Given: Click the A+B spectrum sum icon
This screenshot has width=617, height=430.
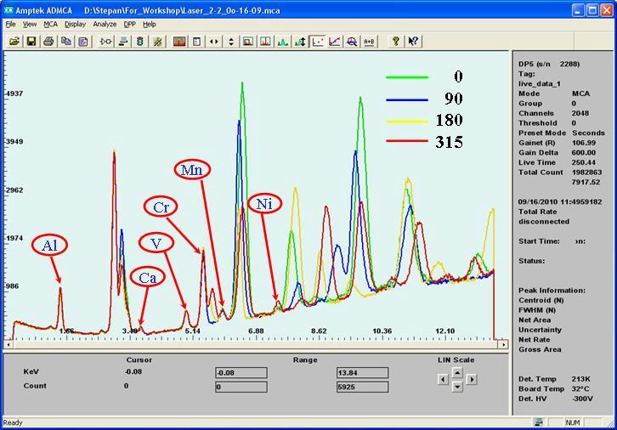Looking at the screenshot, I should [369, 42].
